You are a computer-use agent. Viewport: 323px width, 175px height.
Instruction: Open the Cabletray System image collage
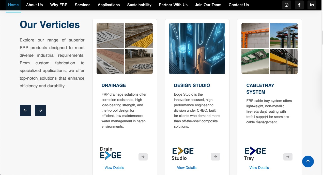(269, 49)
